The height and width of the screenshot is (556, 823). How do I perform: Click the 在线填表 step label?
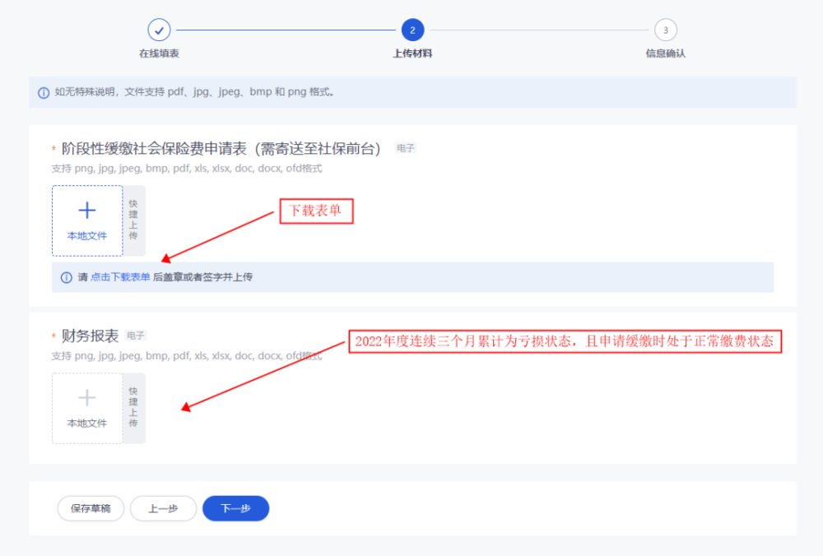[x=159, y=53]
